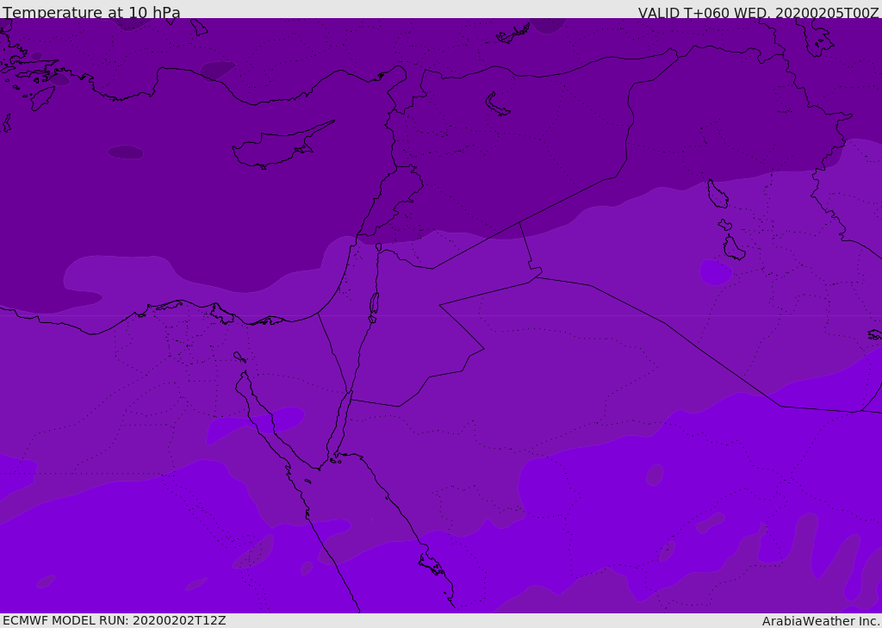
Task: Click the 'ECMWF MODEL RUN: 20200202T12Z' footer text
Action: point(115,620)
